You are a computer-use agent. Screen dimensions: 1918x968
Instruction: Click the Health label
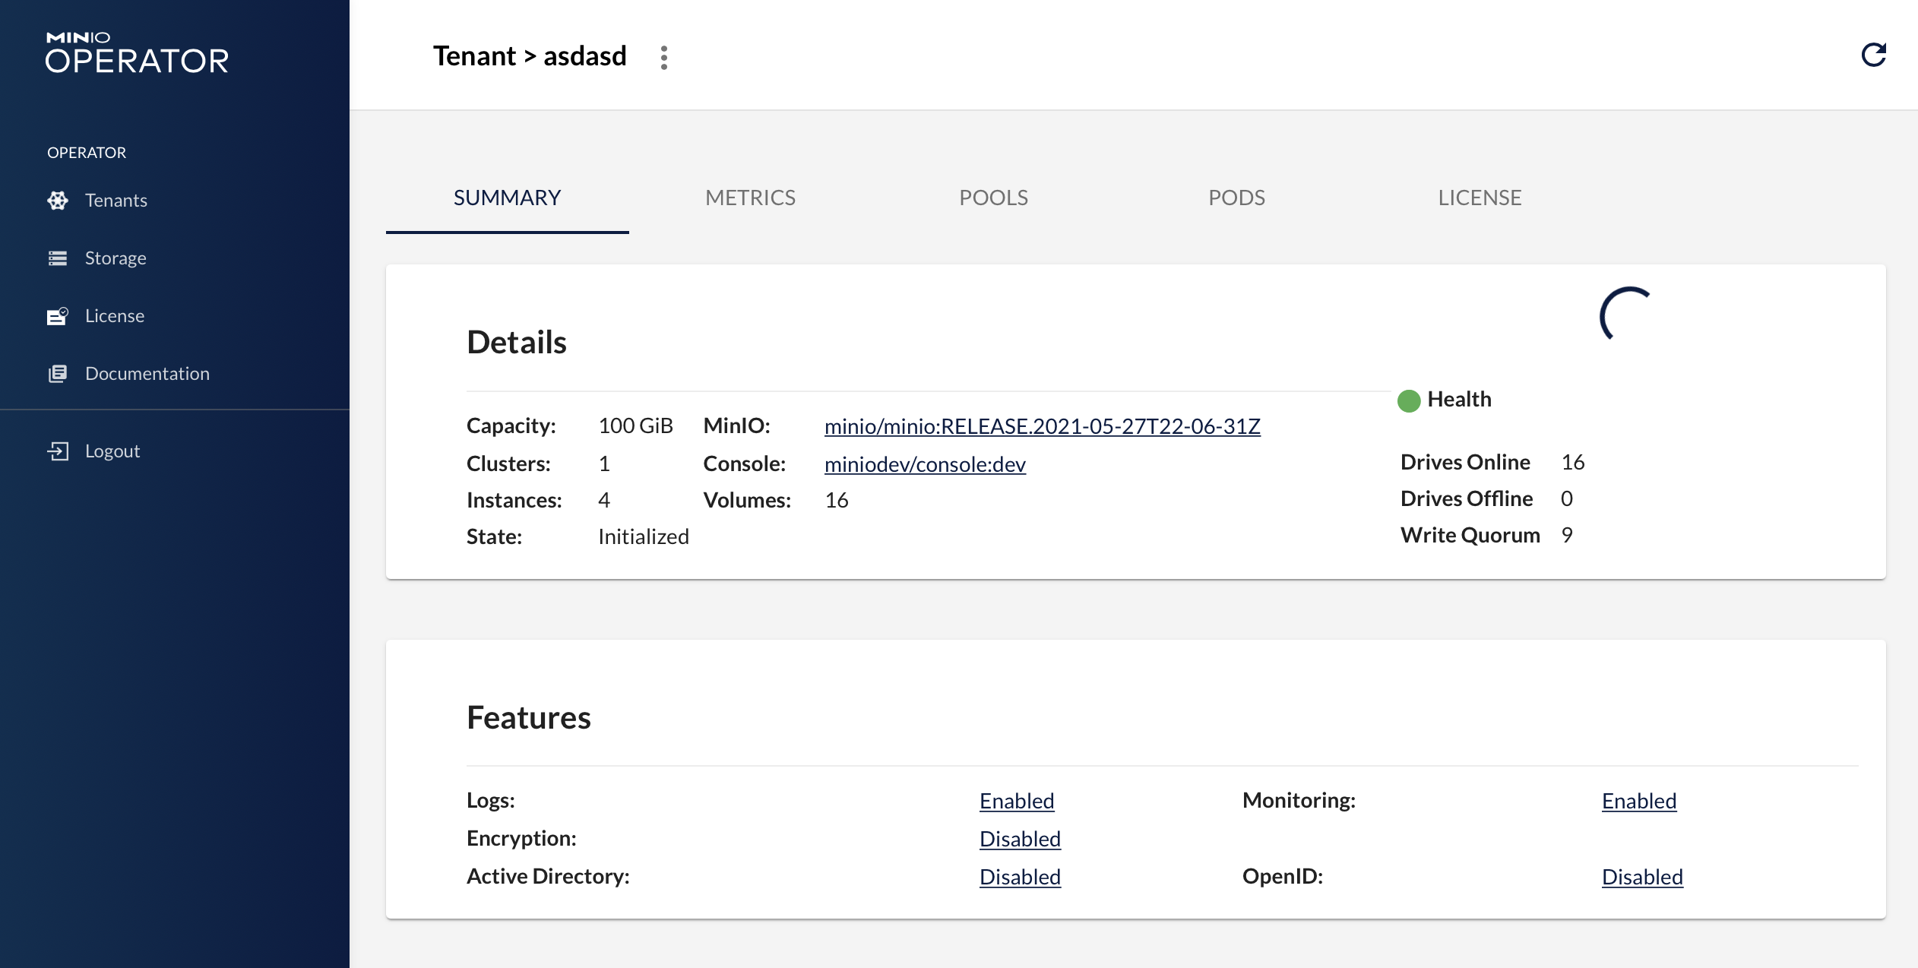(1459, 399)
